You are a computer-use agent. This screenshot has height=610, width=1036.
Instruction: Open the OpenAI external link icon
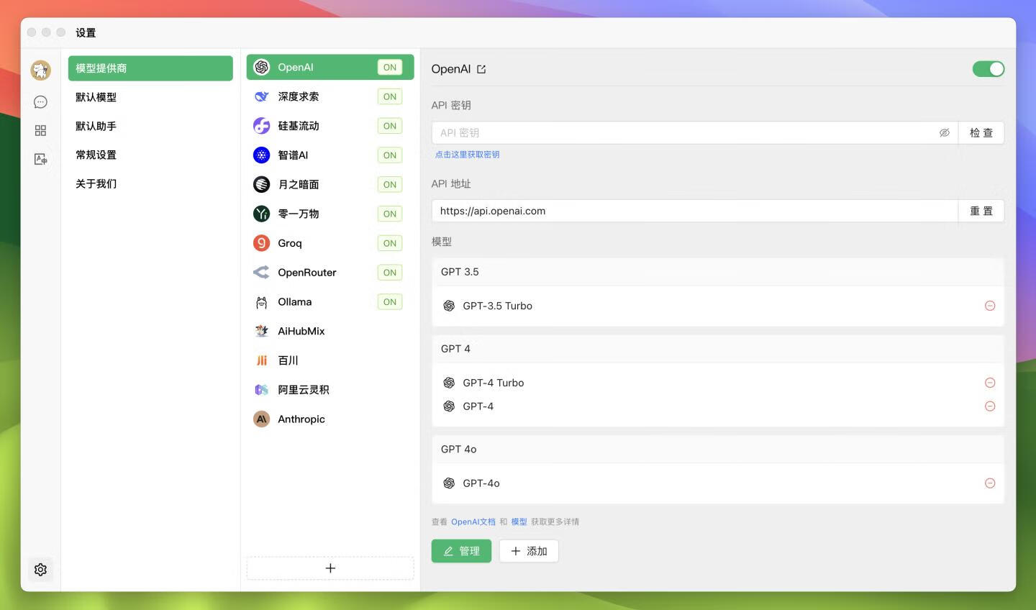[481, 69]
